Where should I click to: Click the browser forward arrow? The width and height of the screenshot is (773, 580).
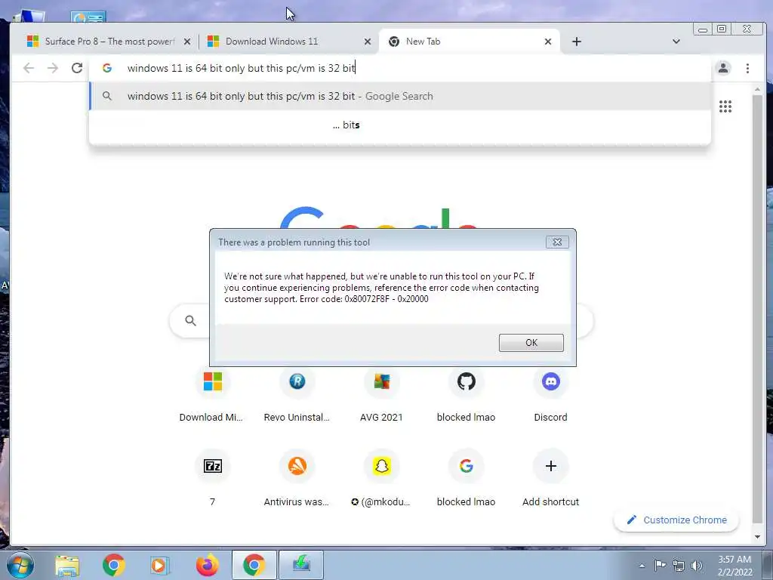[x=53, y=68]
